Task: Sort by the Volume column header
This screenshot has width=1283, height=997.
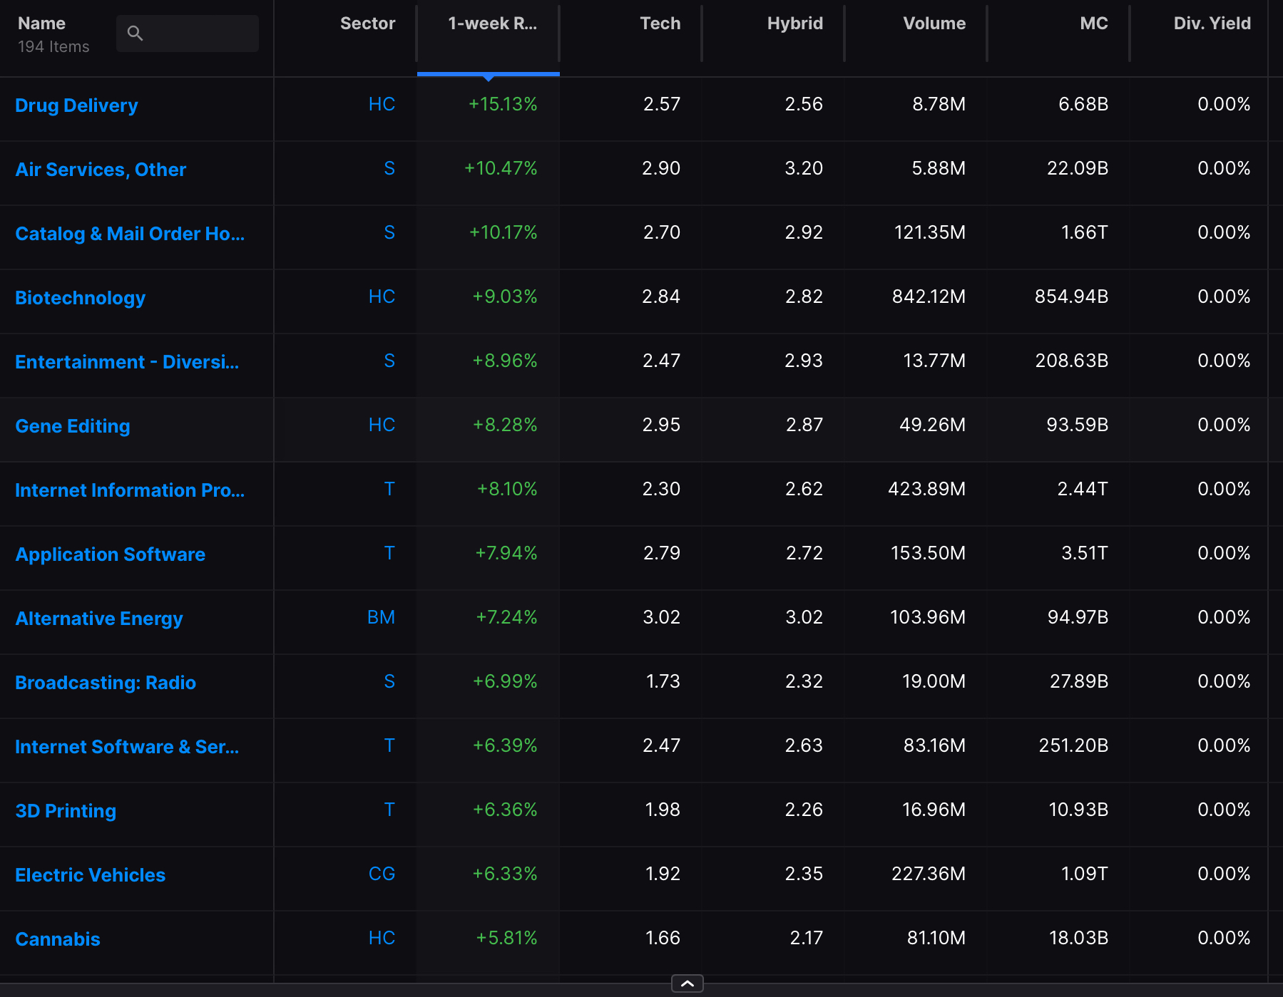Action: [934, 24]
